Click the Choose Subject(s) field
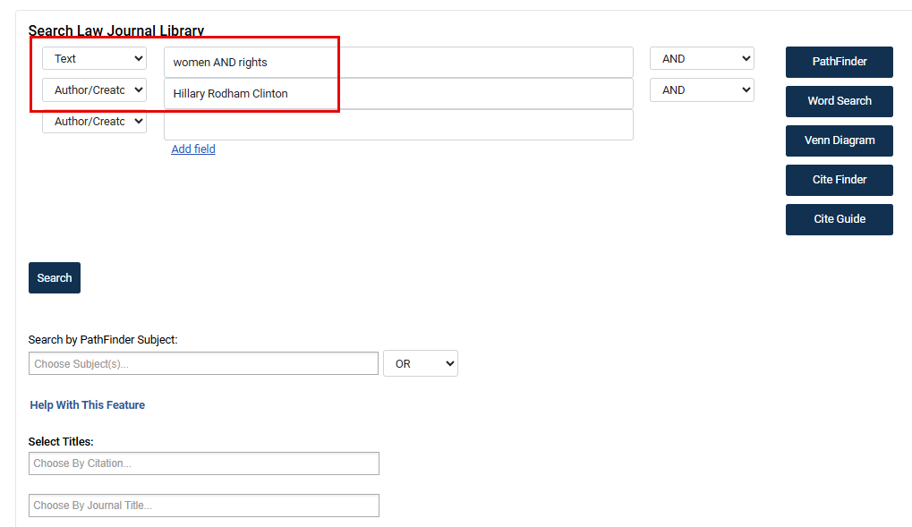Screen dimensions: 912x527 (x=203, y=363)
